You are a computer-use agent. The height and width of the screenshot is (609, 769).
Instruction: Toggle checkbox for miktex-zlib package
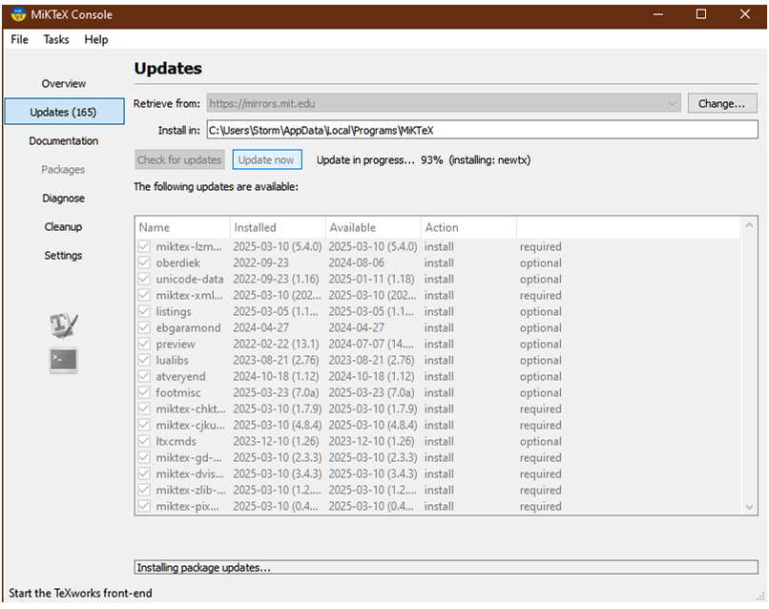[144, 490]
